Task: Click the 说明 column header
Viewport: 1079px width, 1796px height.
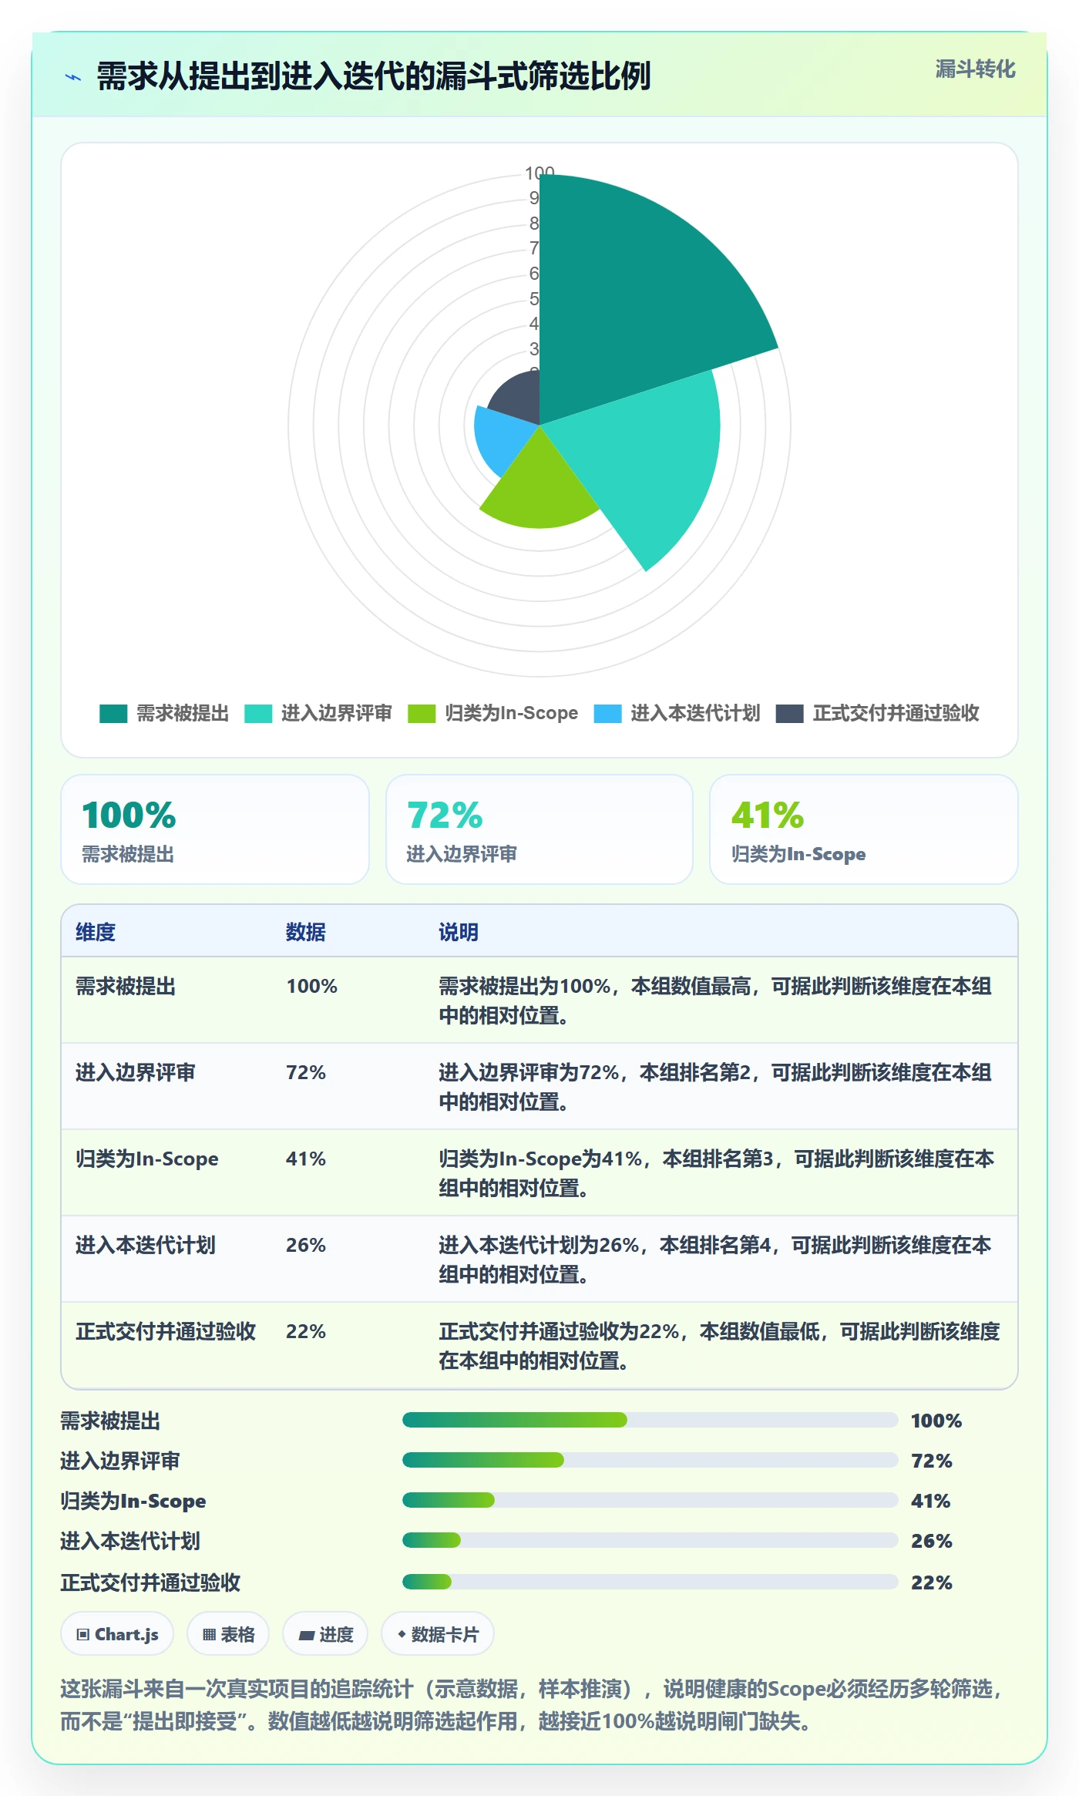Action: pos(459,932)
